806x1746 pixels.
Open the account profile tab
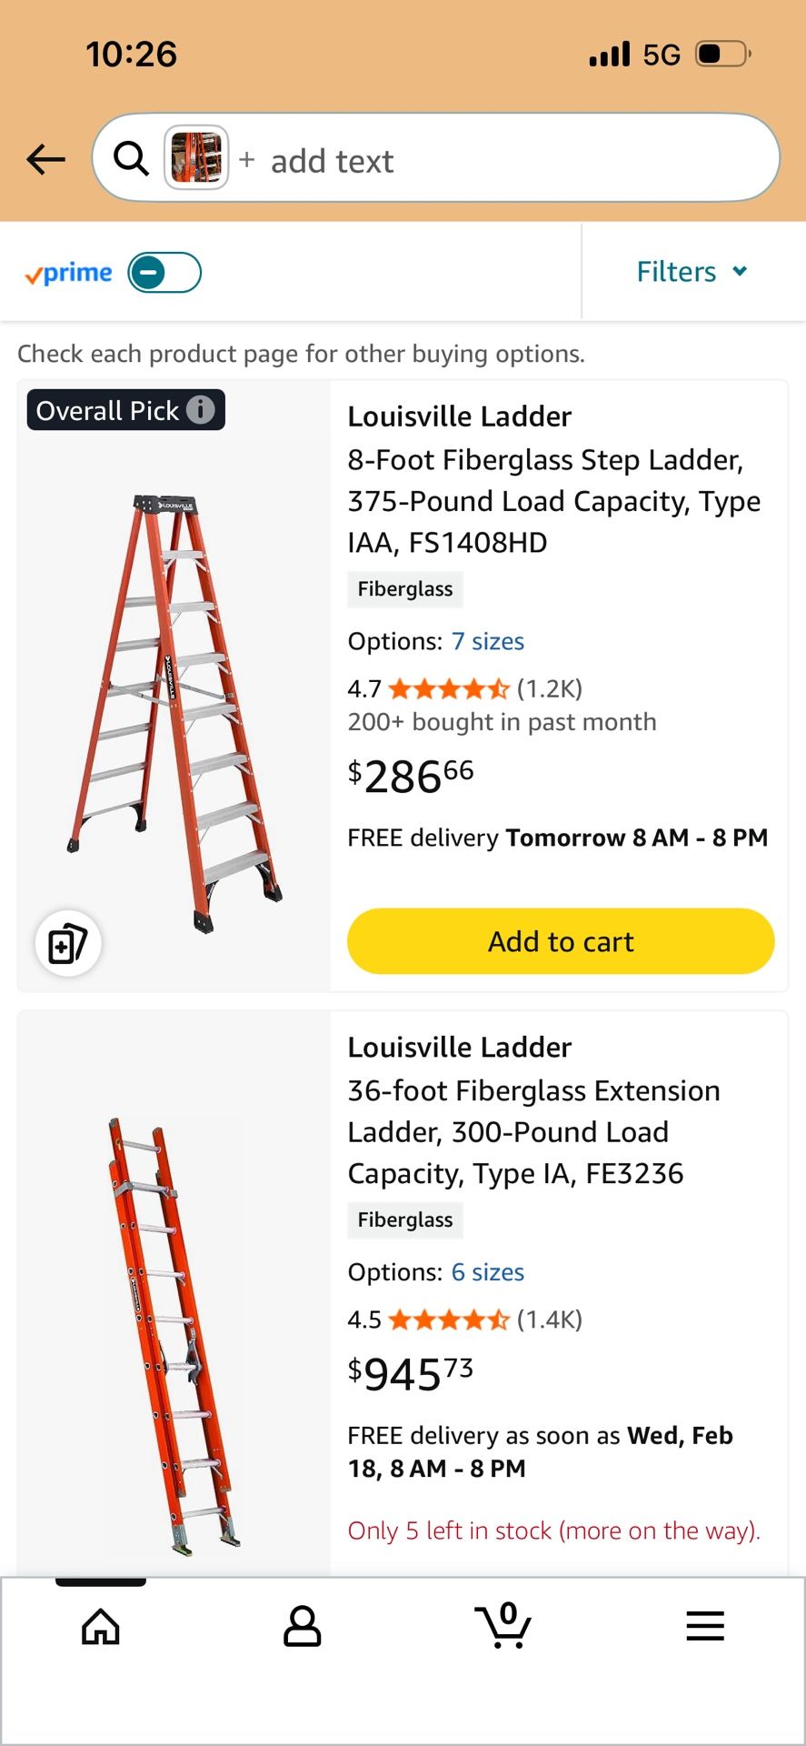coord(302,1627)
